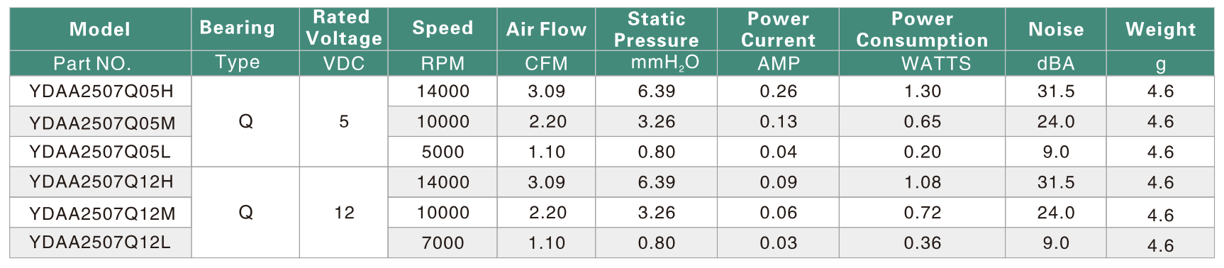Click the 12 VDC rated voltage cell
1224x268 pixels.
point(344,213)
